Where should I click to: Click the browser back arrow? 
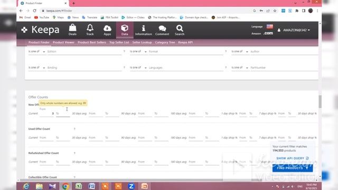(x=21, y=11)
